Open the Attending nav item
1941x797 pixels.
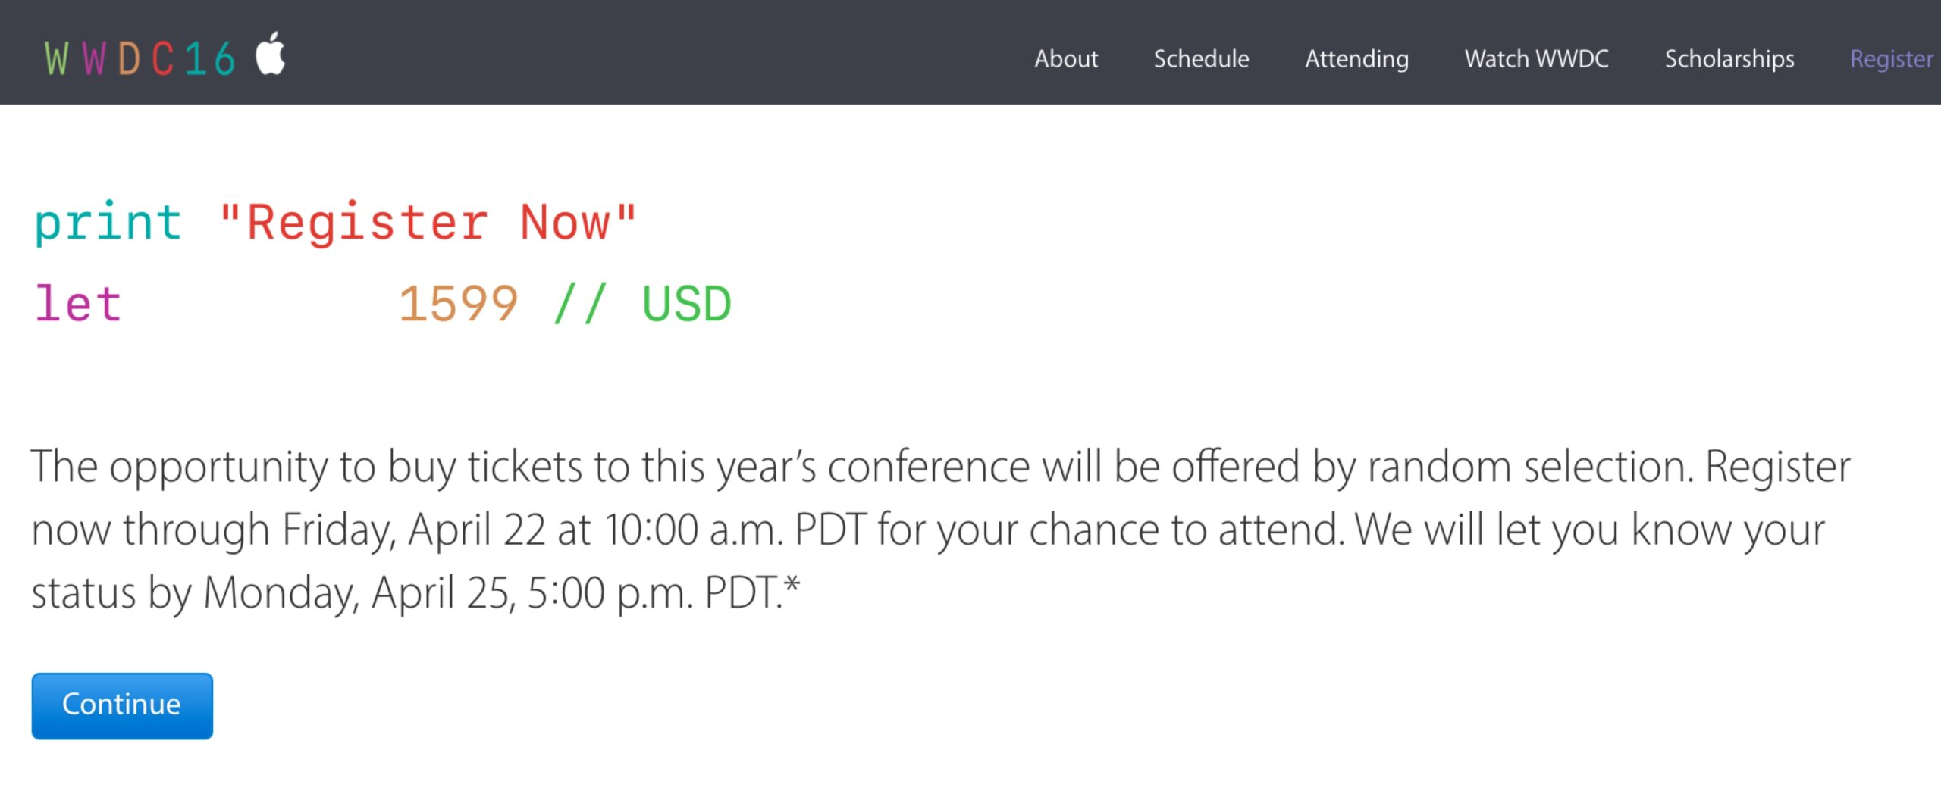point(1356,60)
